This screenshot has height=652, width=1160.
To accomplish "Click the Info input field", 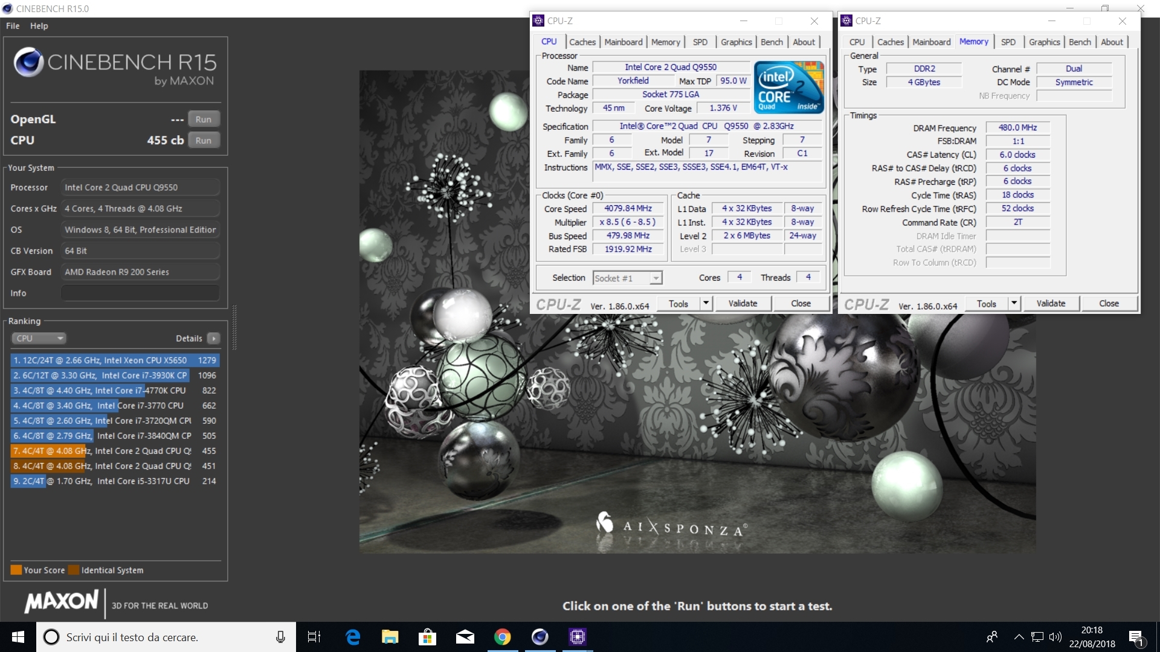I will tap(140, 293).
